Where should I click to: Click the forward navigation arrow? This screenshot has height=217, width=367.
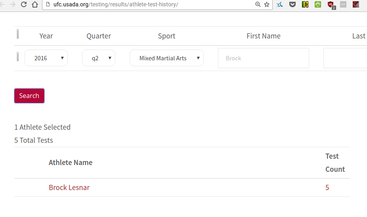[x=13, y=4]
